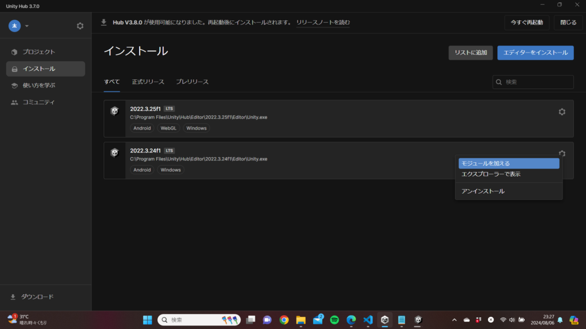Viewport: 586px width, 329px height.
Task: Launch Google Chrome from taskbar
Action: coord(284,320)
